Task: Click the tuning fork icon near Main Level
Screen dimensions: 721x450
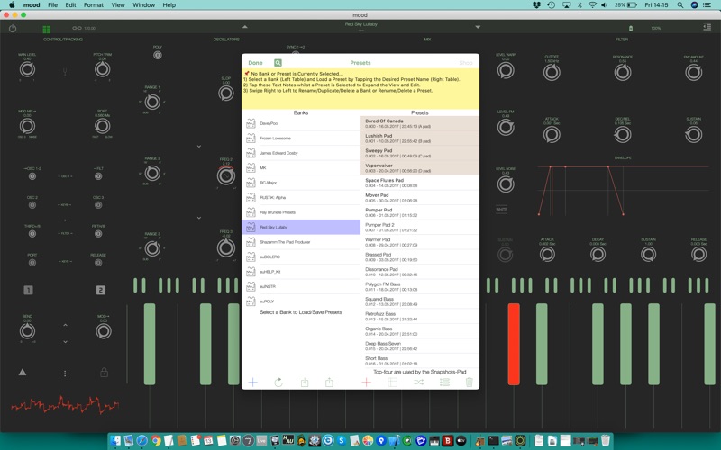Action: pos(65,72)
